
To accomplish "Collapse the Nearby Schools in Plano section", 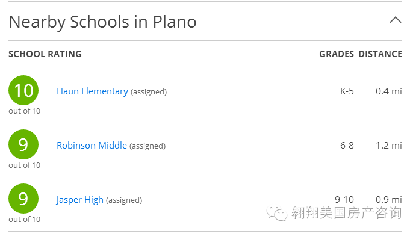I will tap(396, 20).
